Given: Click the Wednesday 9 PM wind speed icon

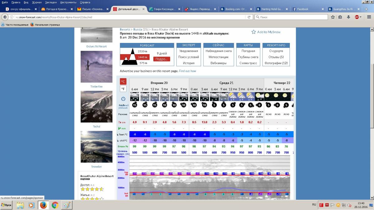Looking at the screenshot, I should pyautogui.click(x=259, y=105).
